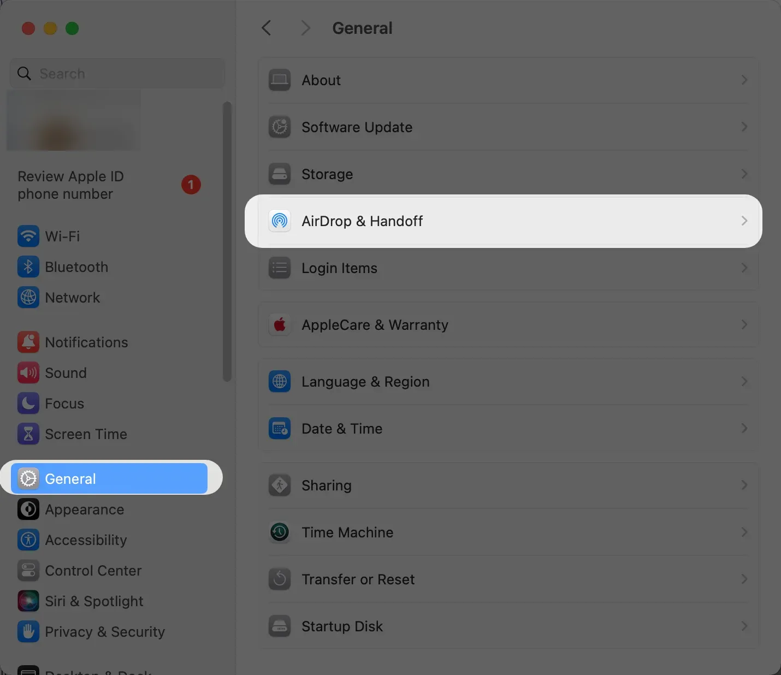Expand the About row chevron
This screenshot has width=781, height=675.
pos(744,80)
